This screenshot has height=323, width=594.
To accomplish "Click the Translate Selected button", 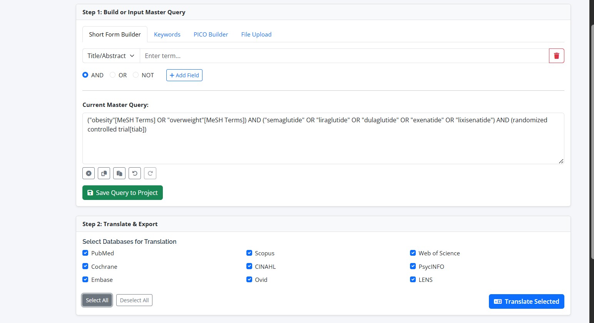I will click(x=526, y=301).
